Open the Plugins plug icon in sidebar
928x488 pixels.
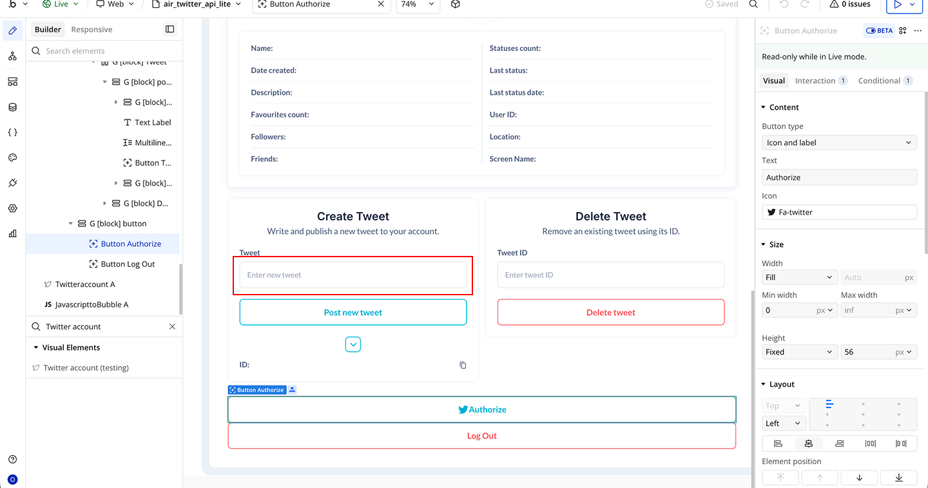pos(12,183)
